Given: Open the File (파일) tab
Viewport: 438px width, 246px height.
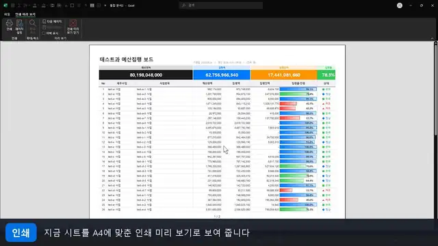Looking at the screenshot, I should (x=7, y=14).
